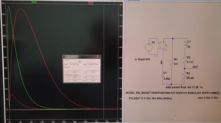This screenshot has width=221, height=123.
Task: Select the R3 resistor symbol
Action: pos(184,76)
